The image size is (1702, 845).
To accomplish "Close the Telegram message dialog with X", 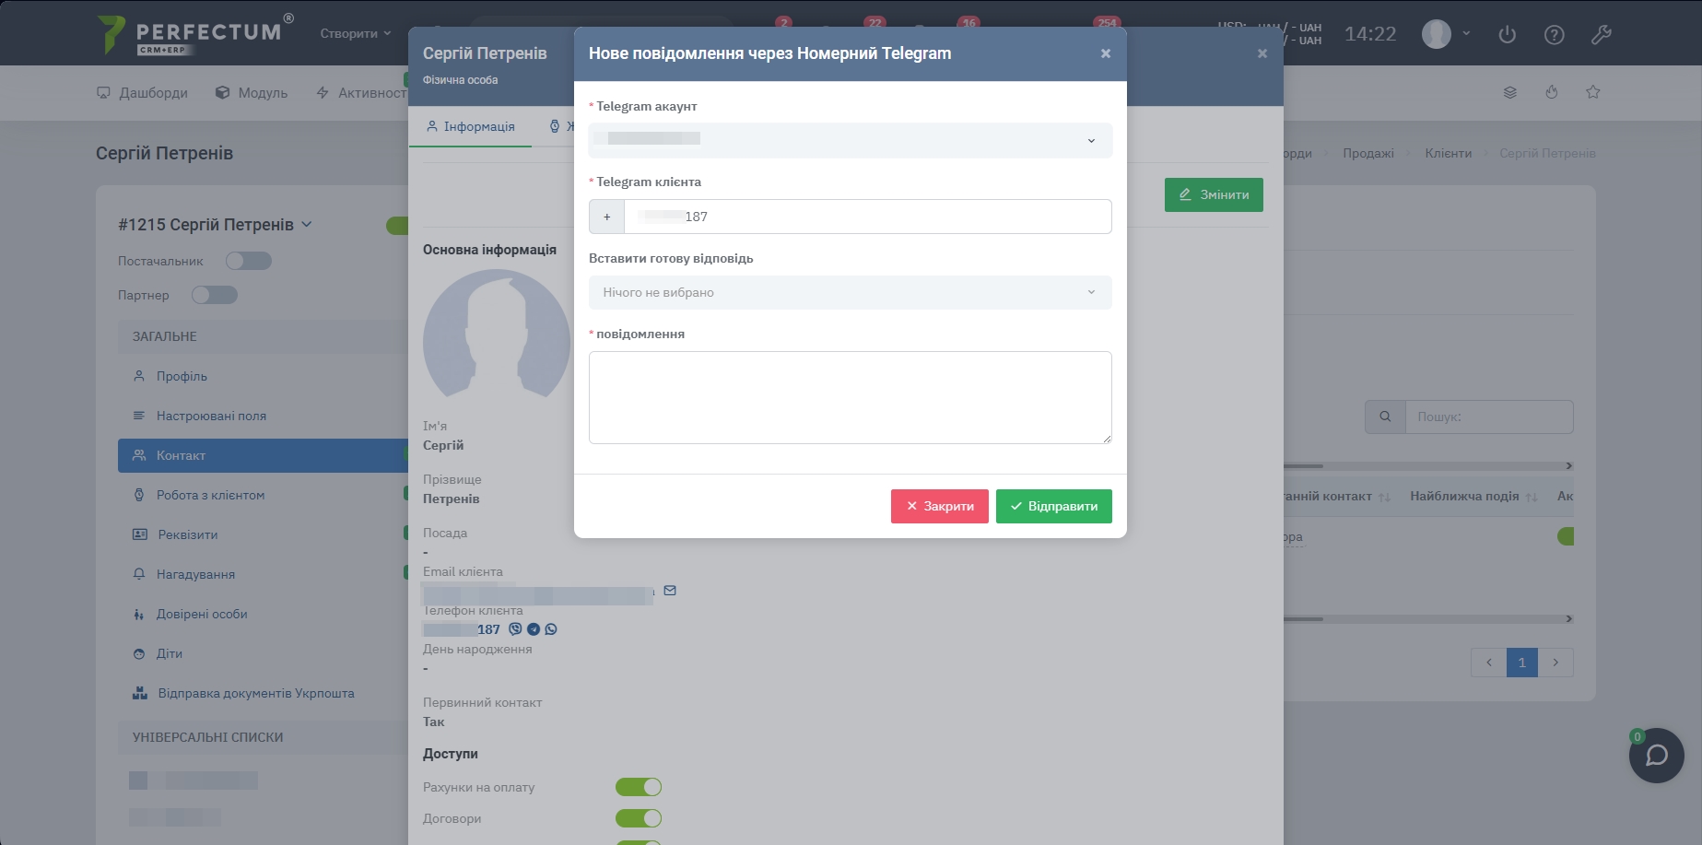I will pos(1106,53).
